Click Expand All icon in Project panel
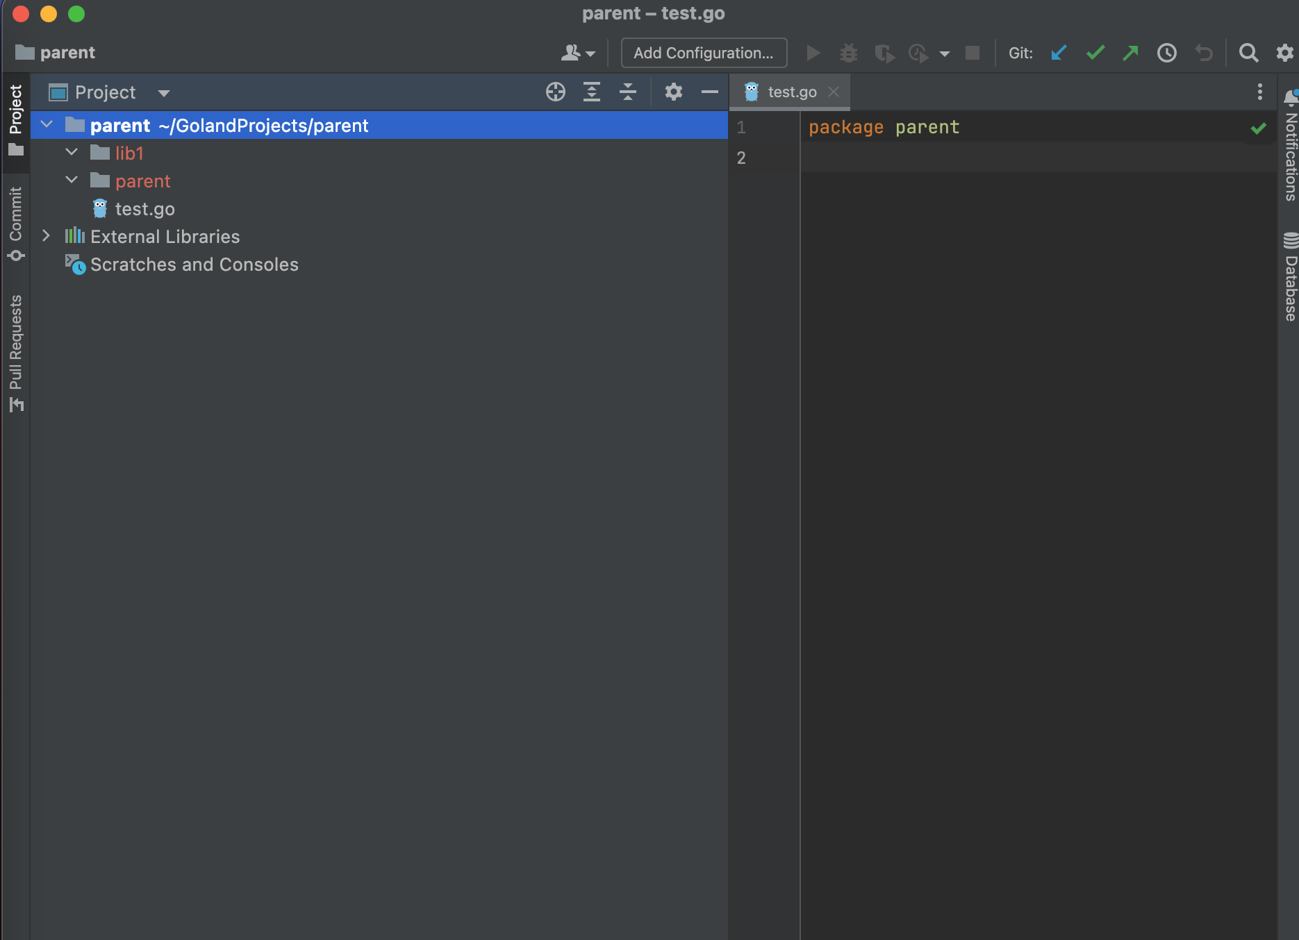1299x940 pixels. pyautogui.click(x=592, y=92)
